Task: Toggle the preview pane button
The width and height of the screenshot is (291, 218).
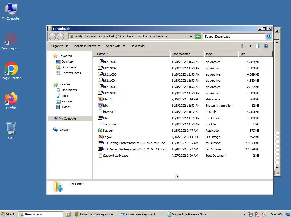Action: 258,46
